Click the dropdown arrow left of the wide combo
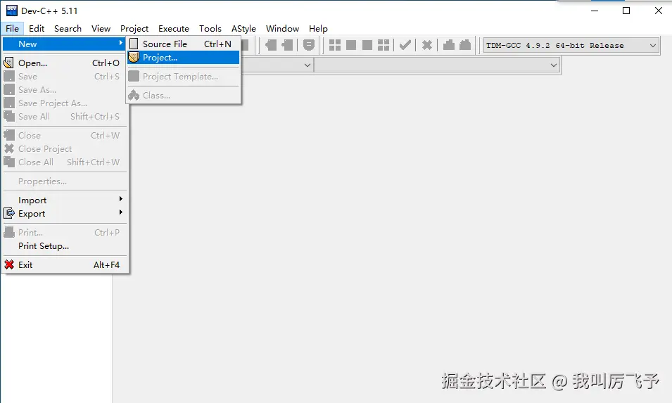The width and height of the screenshot is (672, 403). coord(308,65)
